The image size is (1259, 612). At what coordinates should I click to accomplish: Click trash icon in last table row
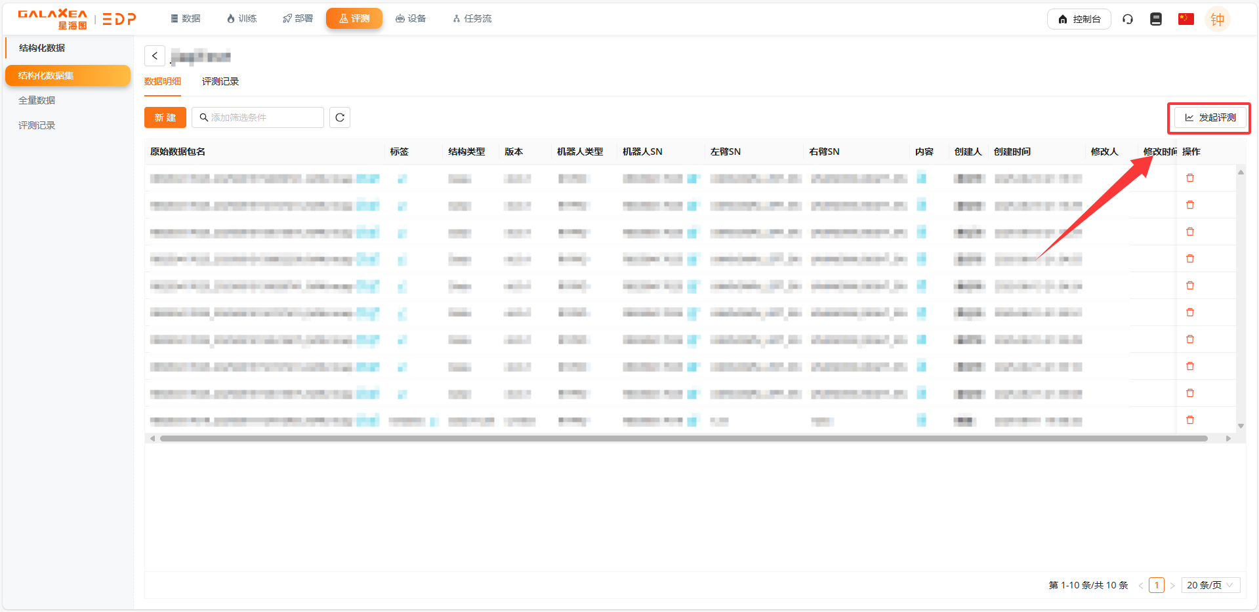(x=1189, y=420)
